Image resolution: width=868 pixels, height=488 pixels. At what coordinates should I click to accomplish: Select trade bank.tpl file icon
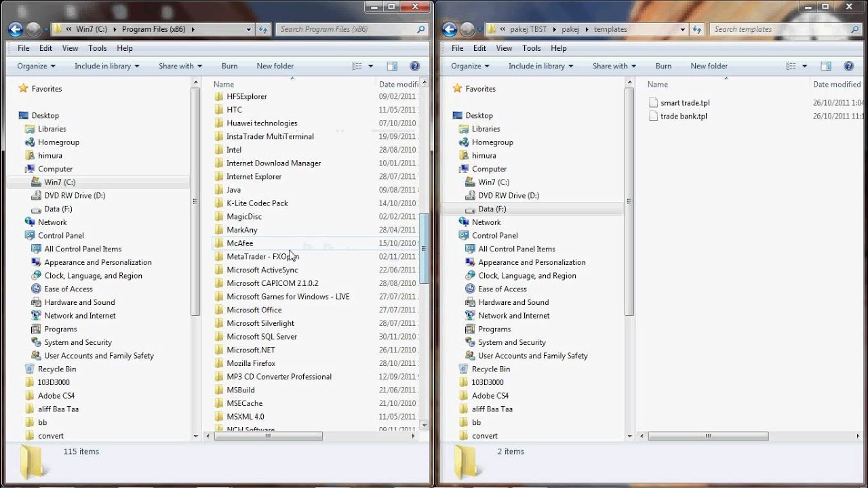pos(654,116)
